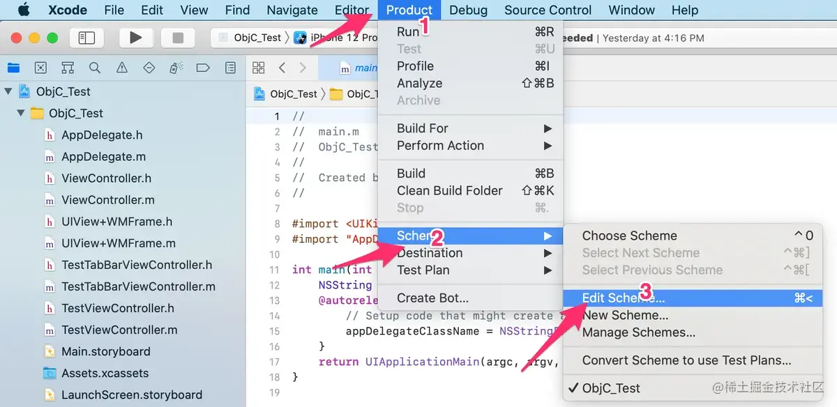The height and width of the screenshot is (407, 837).
Task: Select New Scheme in submenu
Action: pos(693,315)
